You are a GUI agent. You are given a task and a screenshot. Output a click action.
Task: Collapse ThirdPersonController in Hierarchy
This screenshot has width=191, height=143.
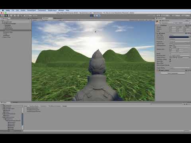tap(2, 23)
